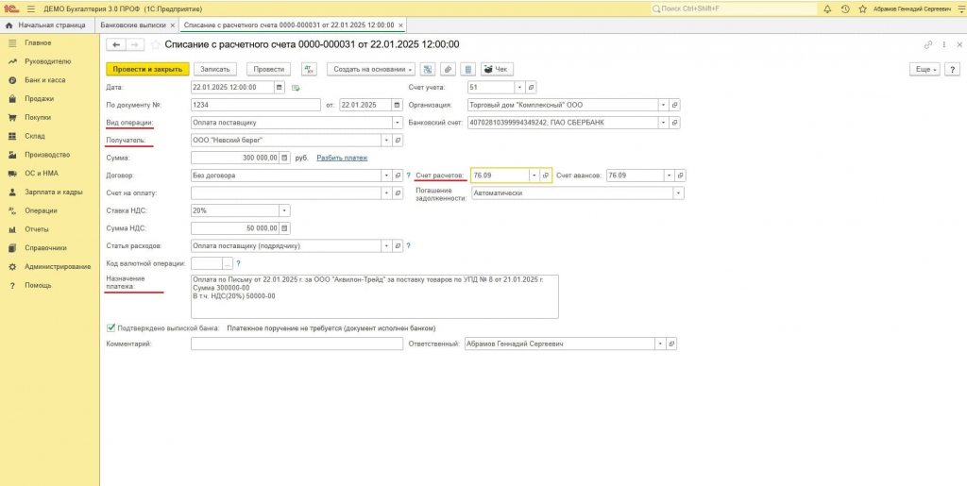Show the Дт/Кт postings icon
The height and width of the screenshot is (486, 967).
click(x=310, y=70)
